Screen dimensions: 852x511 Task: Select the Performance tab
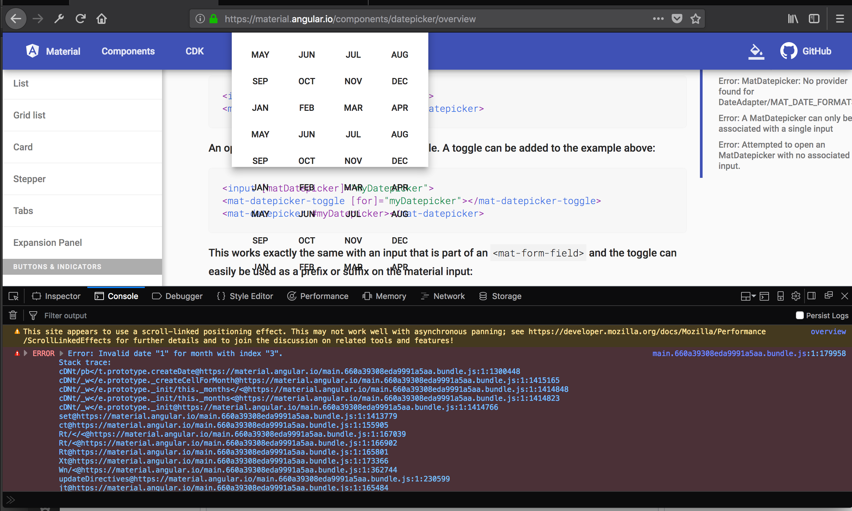318,296
